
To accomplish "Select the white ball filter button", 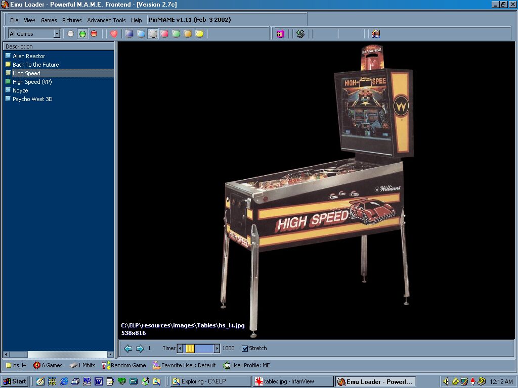I will click(71, 34).
